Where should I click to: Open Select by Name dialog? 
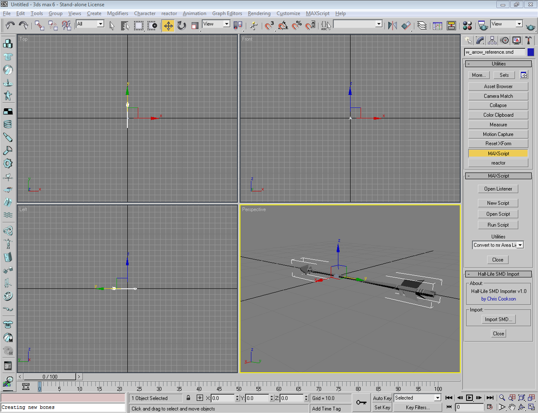pos(125,26)
